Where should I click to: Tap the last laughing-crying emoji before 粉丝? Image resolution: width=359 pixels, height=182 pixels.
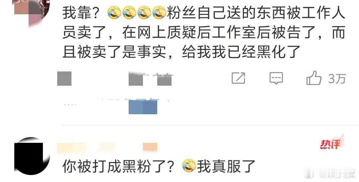159,13
